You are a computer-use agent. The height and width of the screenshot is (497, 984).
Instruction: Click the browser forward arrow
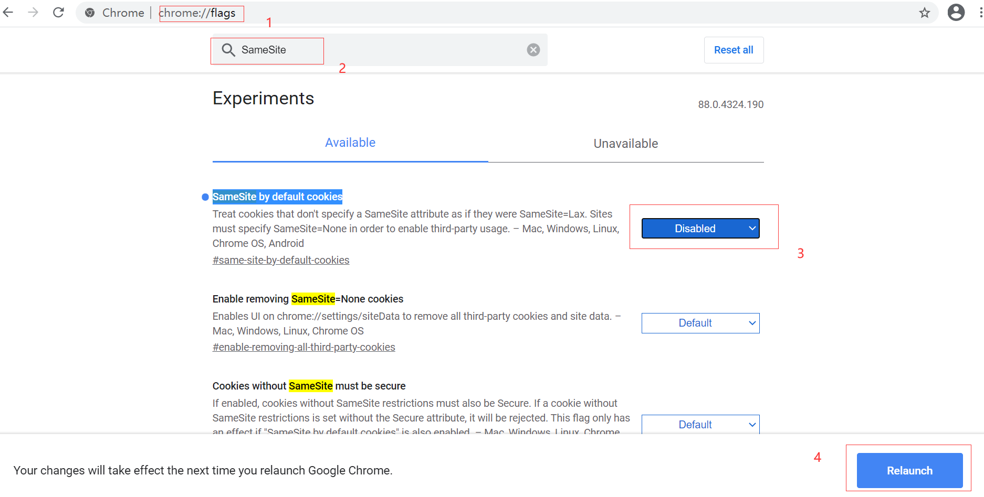[33, 13]
